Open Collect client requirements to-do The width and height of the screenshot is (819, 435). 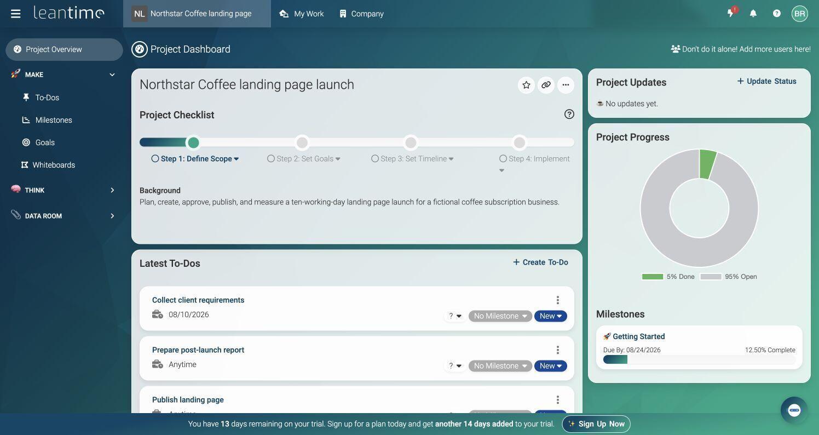pos(198,300)
